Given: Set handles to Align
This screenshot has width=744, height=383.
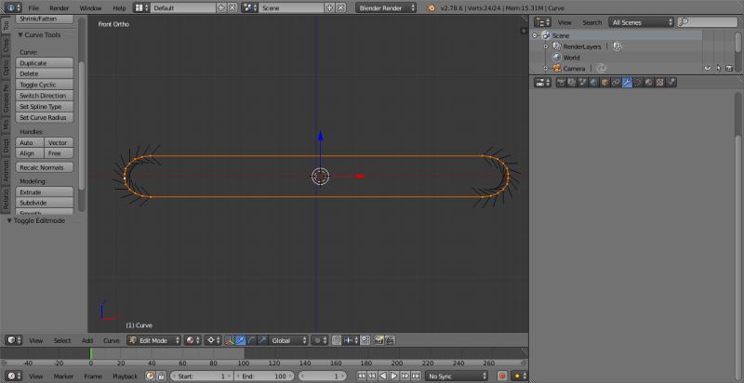Looking at the screenshot, I should pyautogui.click(x=30, y=153).
